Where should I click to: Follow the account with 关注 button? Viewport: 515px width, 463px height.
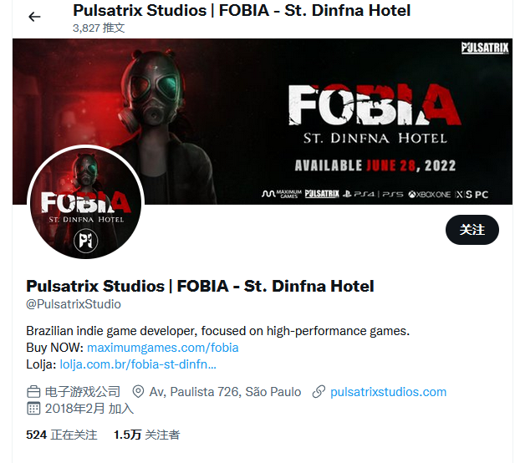point(472,230)
